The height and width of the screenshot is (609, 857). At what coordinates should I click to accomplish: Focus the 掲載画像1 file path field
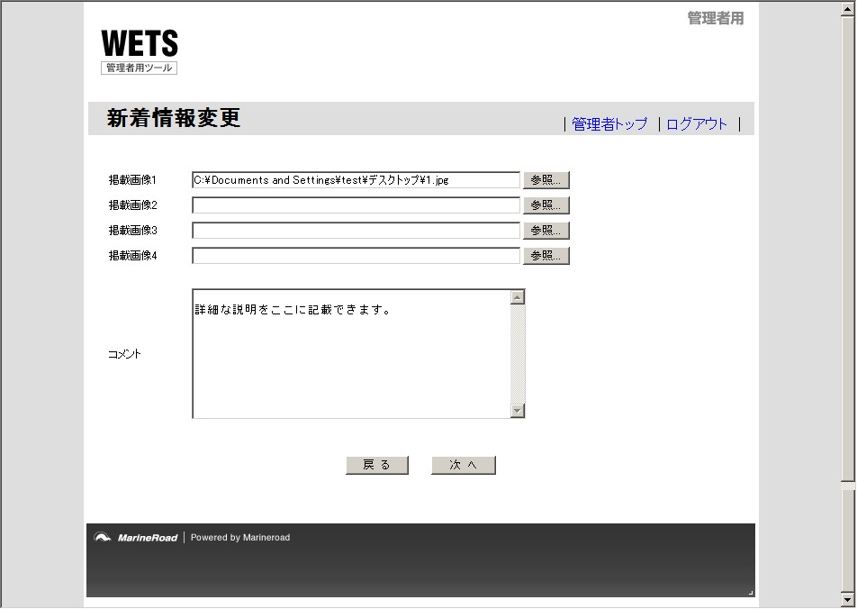click(356, 180)
